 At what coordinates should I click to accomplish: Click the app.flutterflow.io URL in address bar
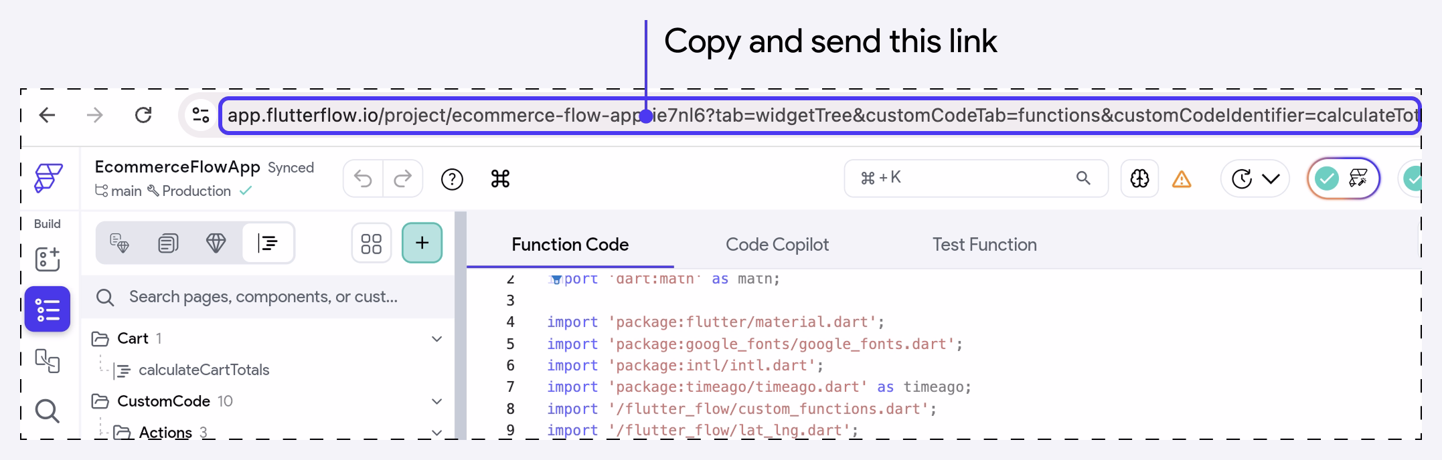coord(821,116)
